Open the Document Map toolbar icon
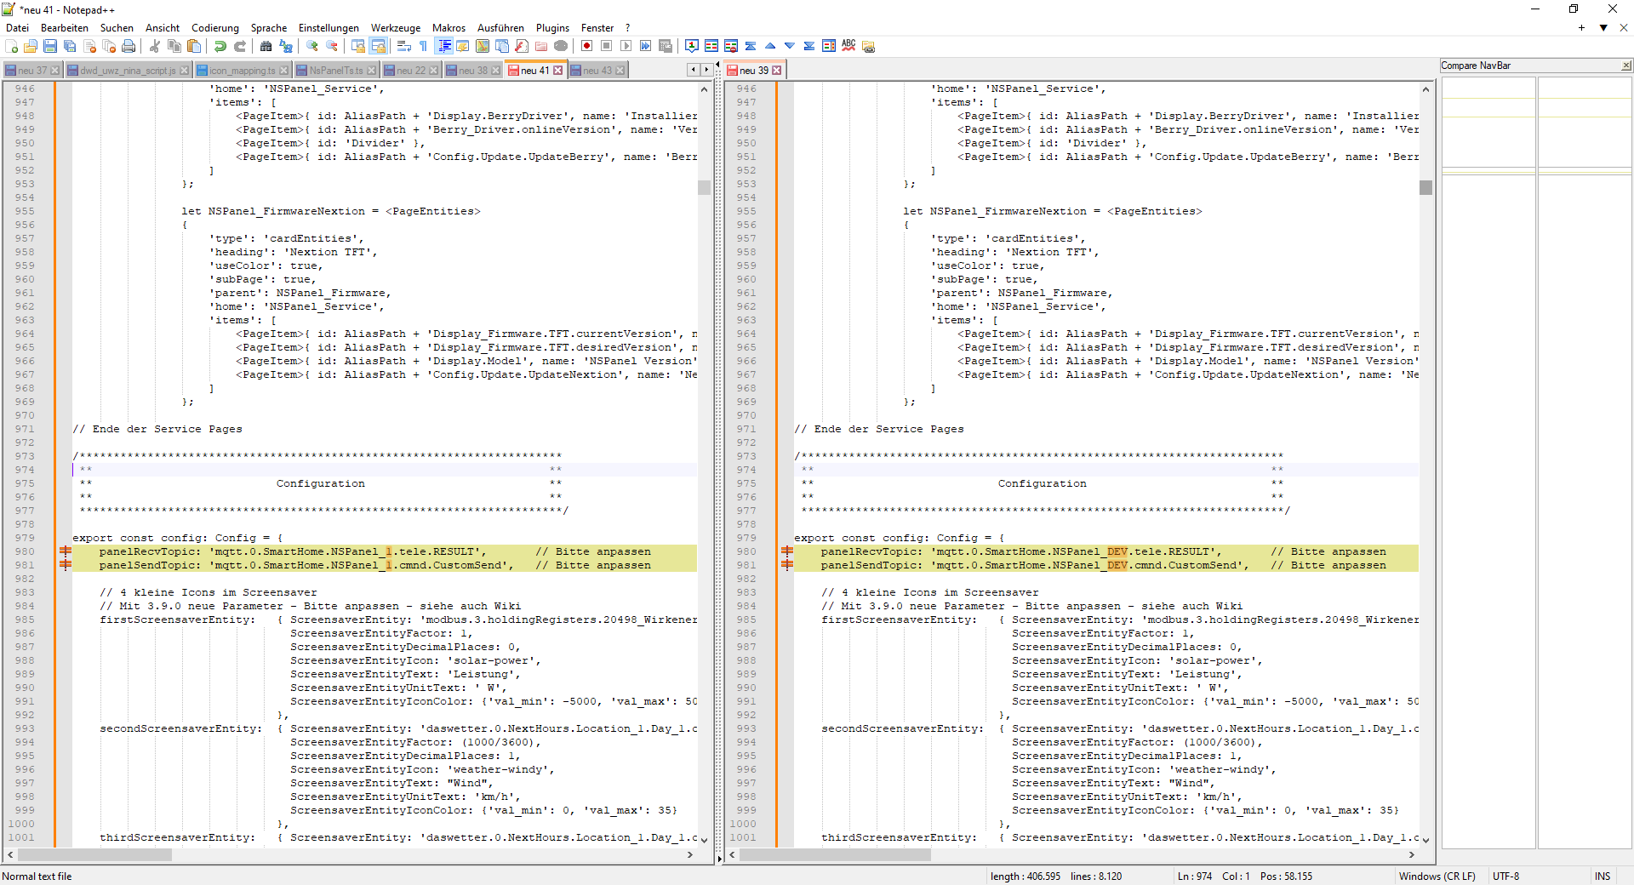The image size is (1634, 885). 483,46
